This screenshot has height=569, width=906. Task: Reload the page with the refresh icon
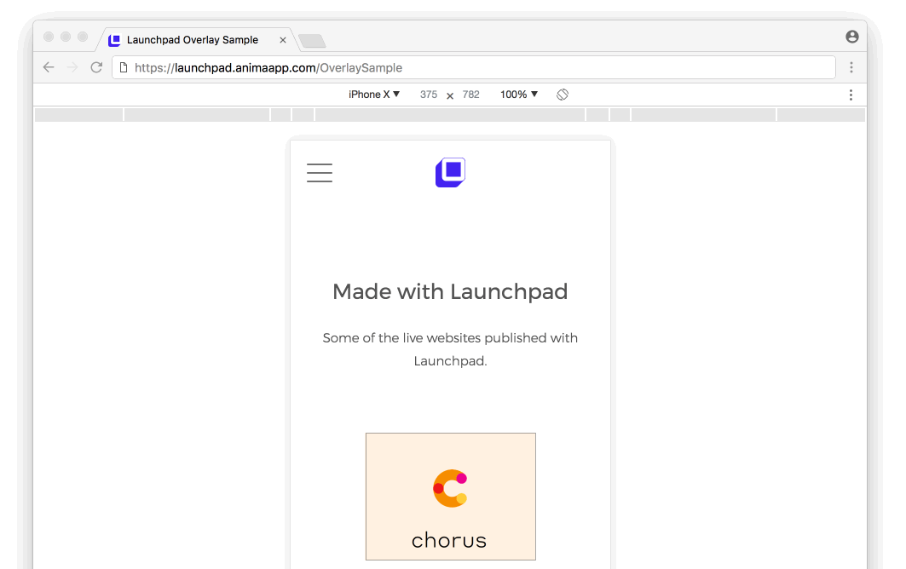tap(96, 67)
